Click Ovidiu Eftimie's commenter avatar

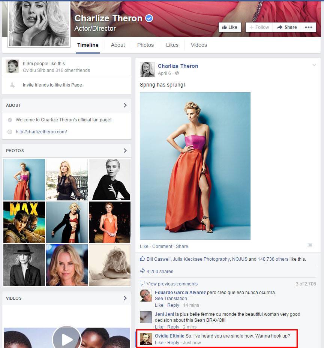pos(146,339)
